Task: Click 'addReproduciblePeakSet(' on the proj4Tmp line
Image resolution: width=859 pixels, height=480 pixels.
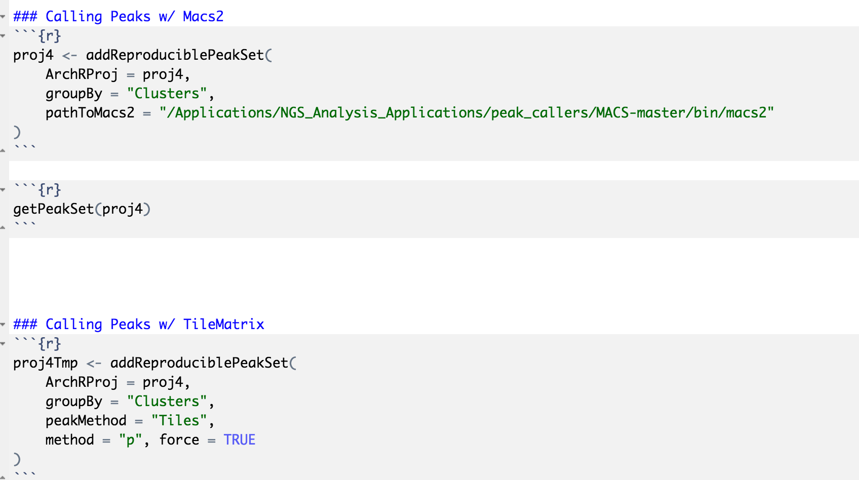Action: click(x=204, y=363)
